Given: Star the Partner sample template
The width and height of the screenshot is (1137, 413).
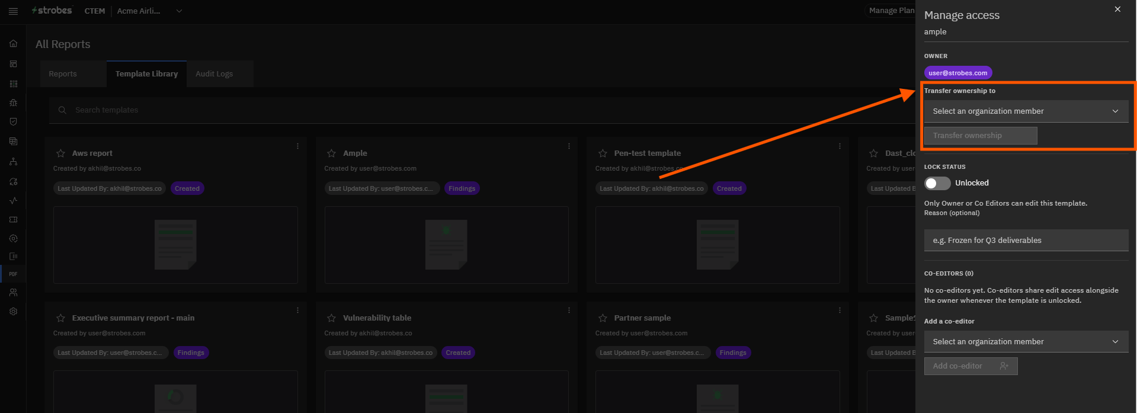Looking at the screenshot, I should tap(603, 318).
